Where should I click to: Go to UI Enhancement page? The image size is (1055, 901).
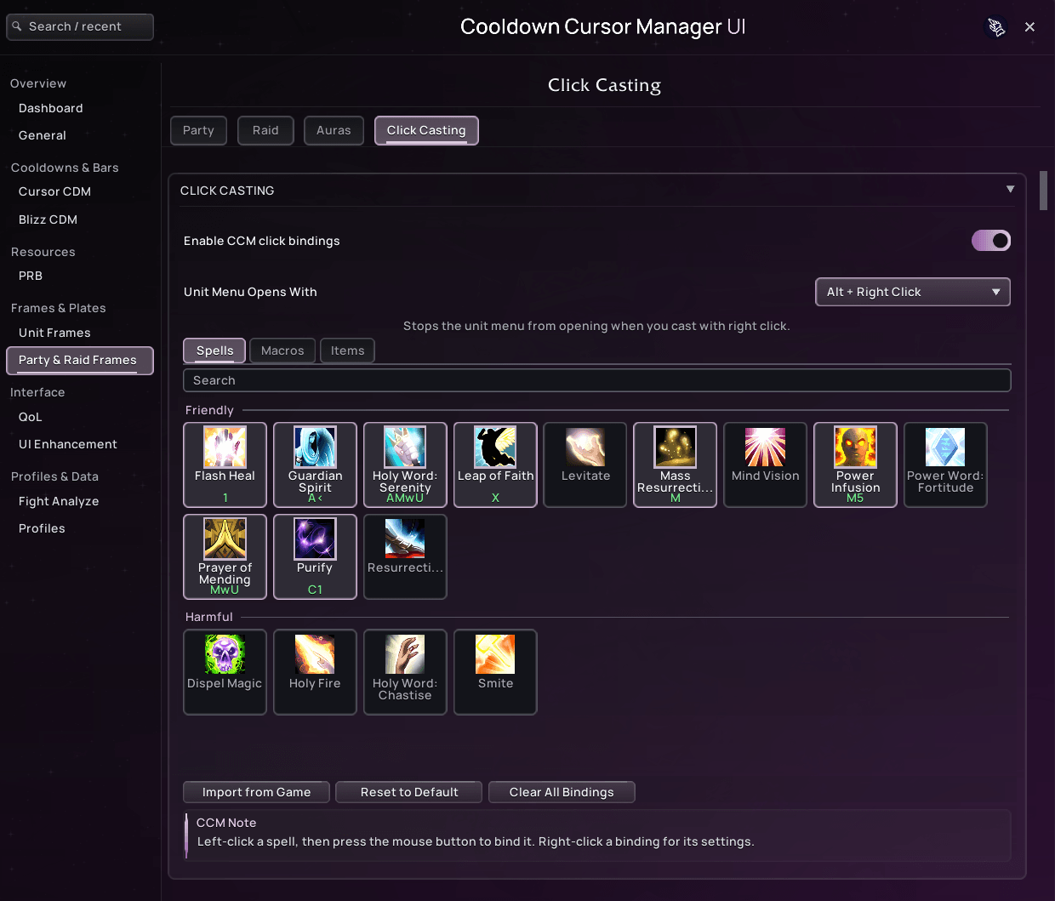click(x=68, y=444)
